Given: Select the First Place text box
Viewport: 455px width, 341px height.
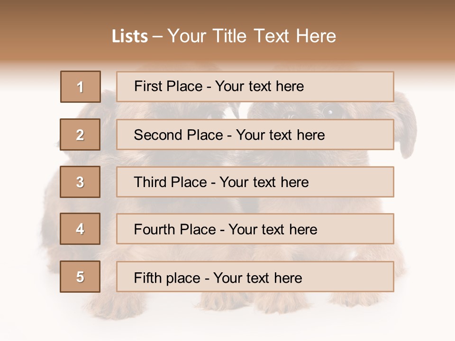Looking at the screenshot, I should point(255,87).
